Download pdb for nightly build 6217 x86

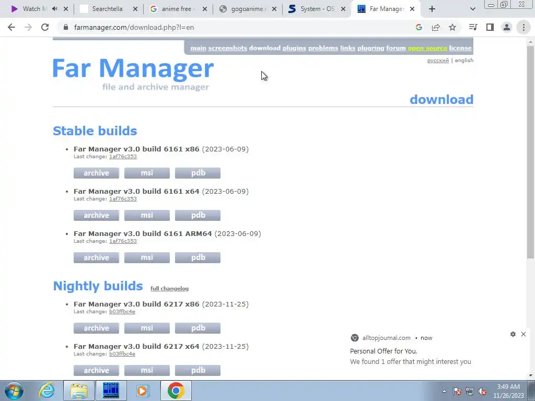pos(197,328)
